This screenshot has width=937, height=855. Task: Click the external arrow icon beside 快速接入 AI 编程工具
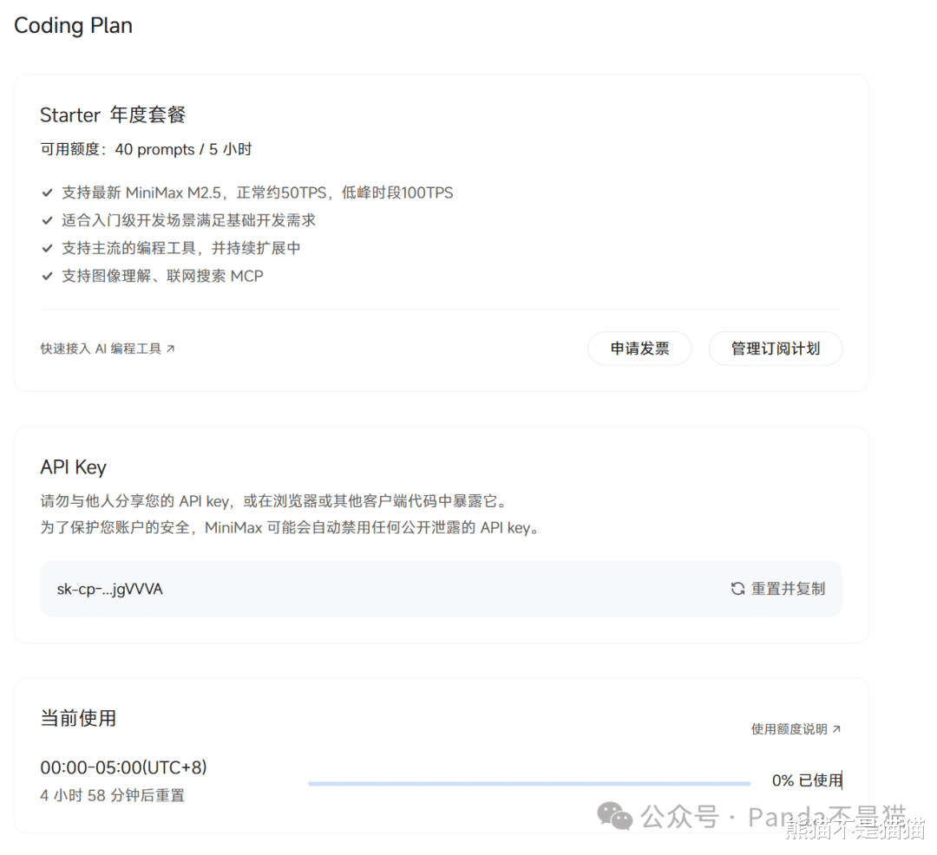170,349
